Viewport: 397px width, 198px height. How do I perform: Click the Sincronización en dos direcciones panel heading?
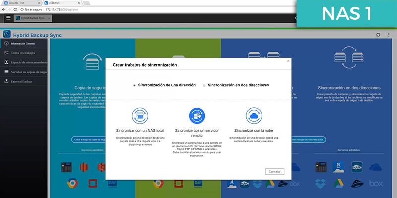point(349,88)
